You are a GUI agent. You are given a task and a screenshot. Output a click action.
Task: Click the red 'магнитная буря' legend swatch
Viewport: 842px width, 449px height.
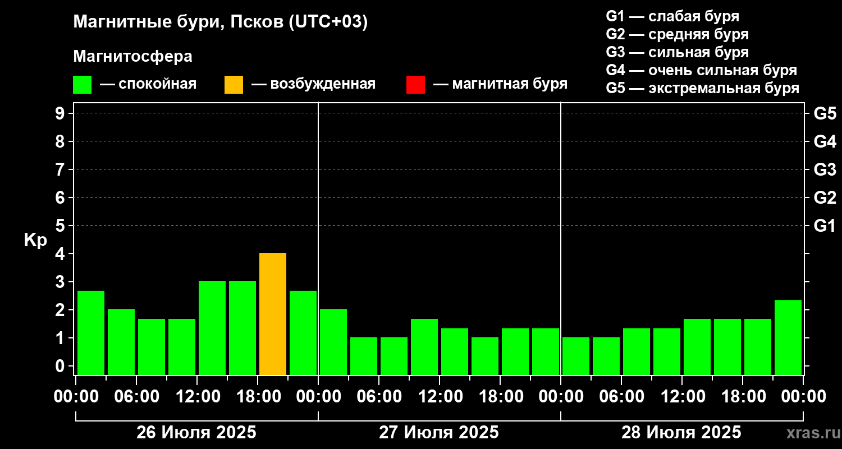pos(415,84)
